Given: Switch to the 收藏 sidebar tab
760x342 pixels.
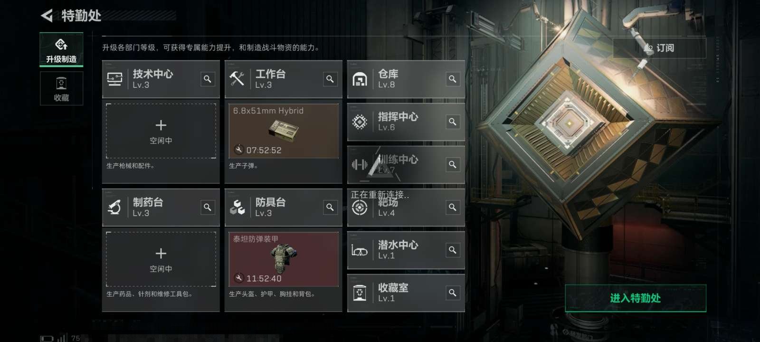Looking at the screenshot, I should click(61, 88).
